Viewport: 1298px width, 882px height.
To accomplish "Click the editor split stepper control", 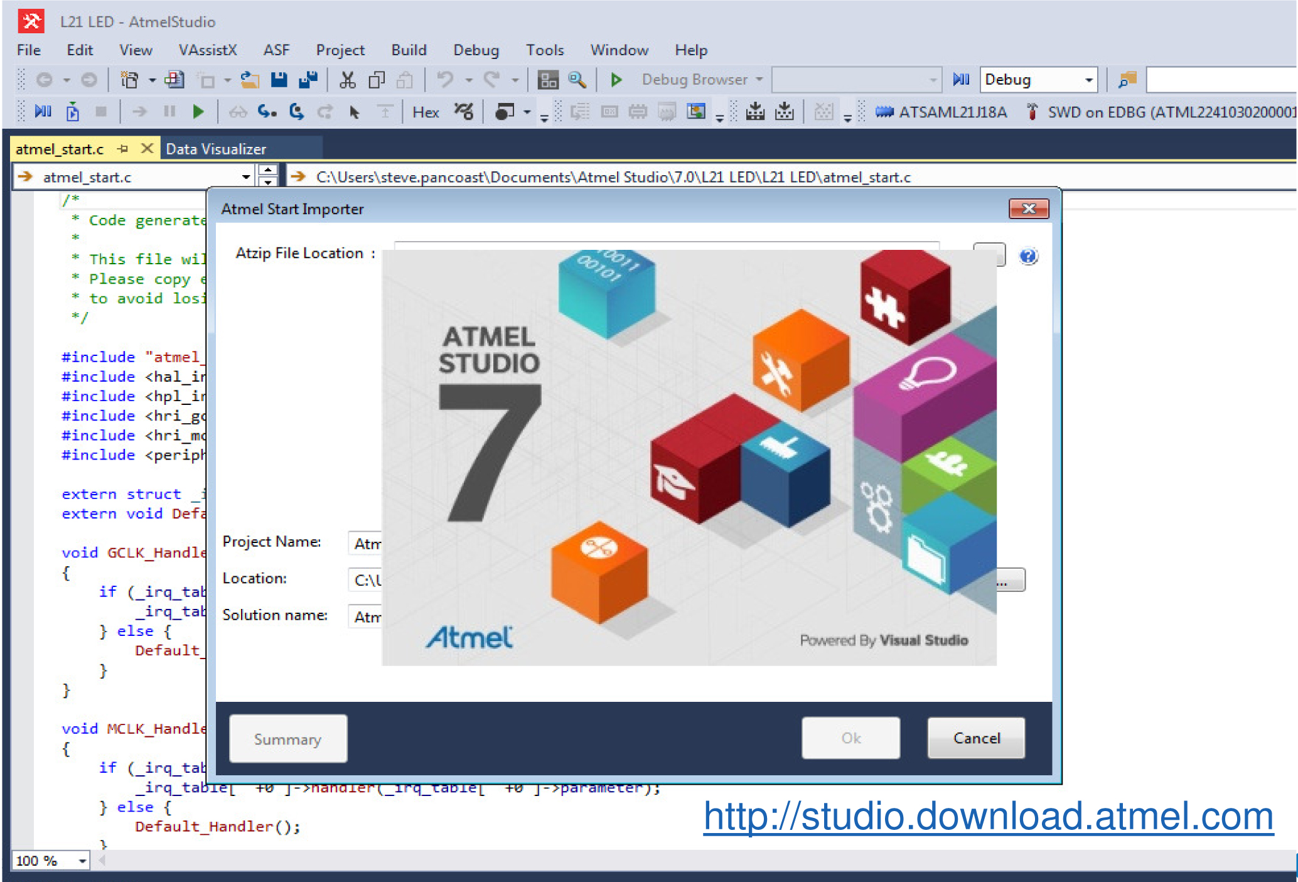I will (268, 176).
